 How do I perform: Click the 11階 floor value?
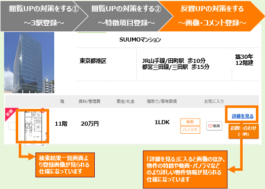point(61,124)
